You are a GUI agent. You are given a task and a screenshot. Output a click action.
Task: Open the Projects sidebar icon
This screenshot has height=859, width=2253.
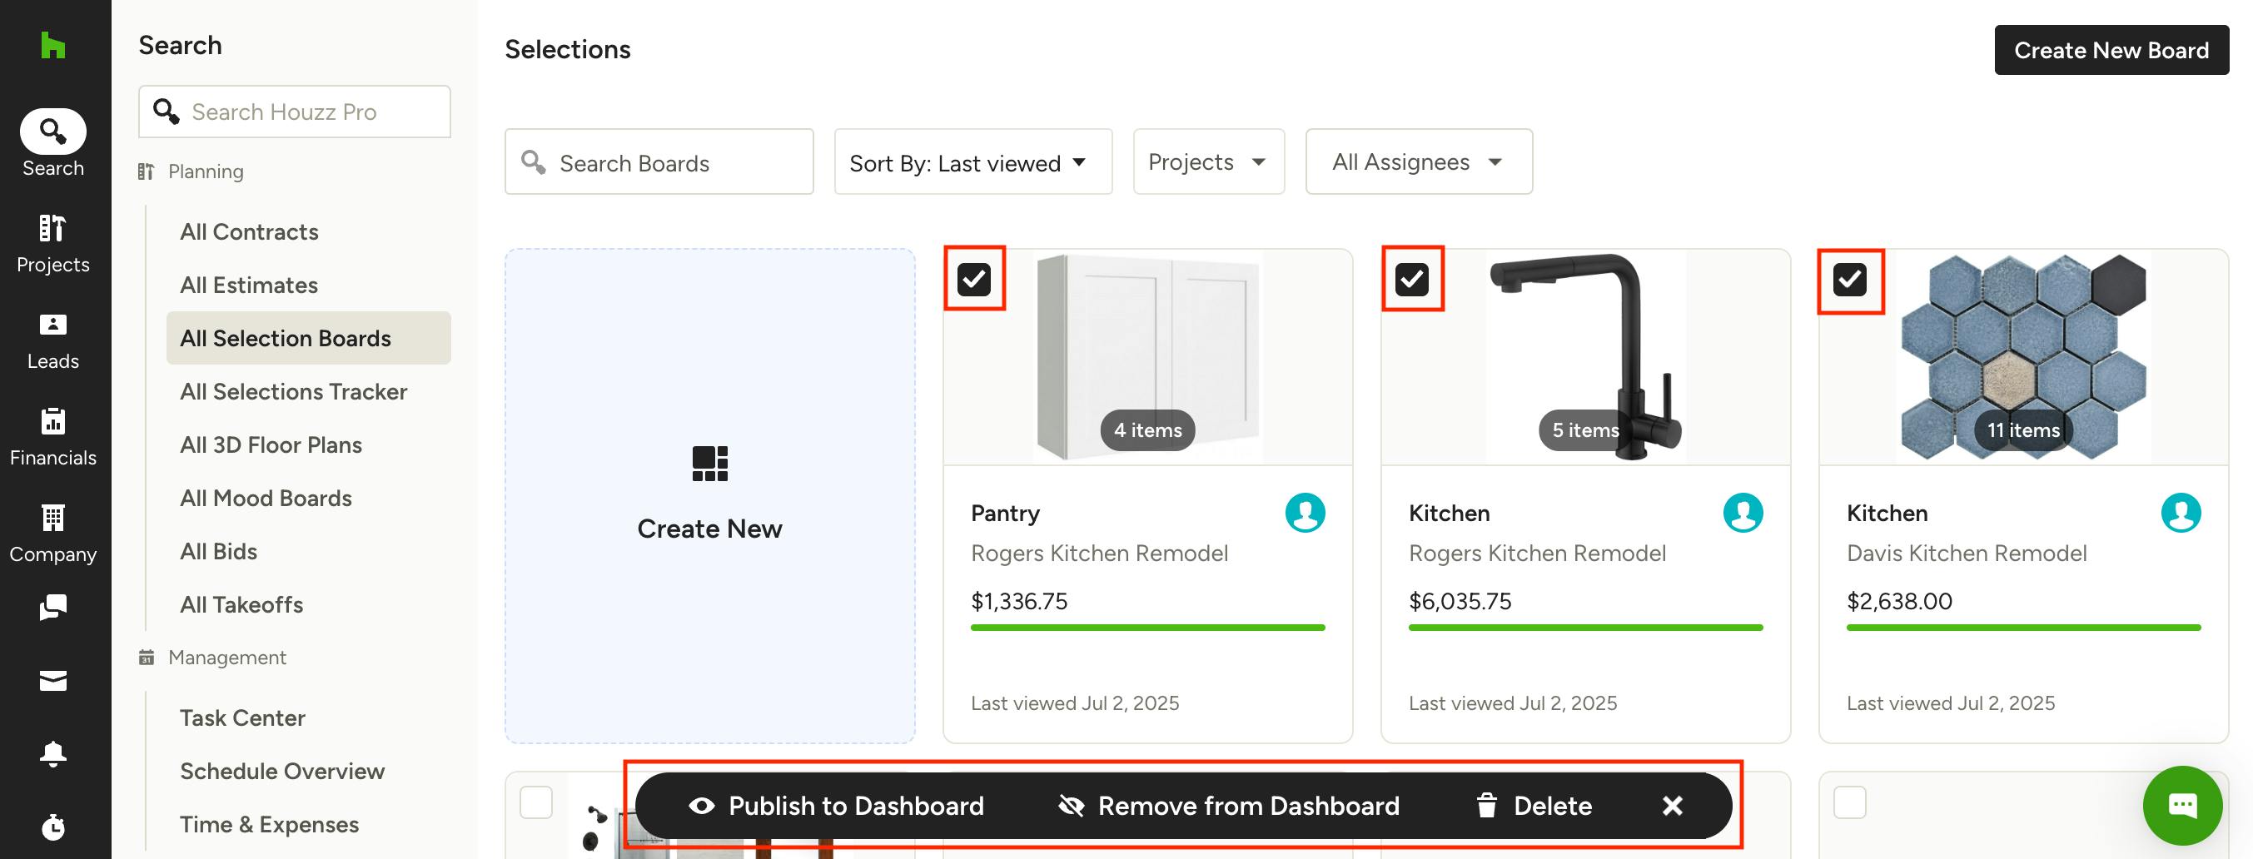point(53,243)
